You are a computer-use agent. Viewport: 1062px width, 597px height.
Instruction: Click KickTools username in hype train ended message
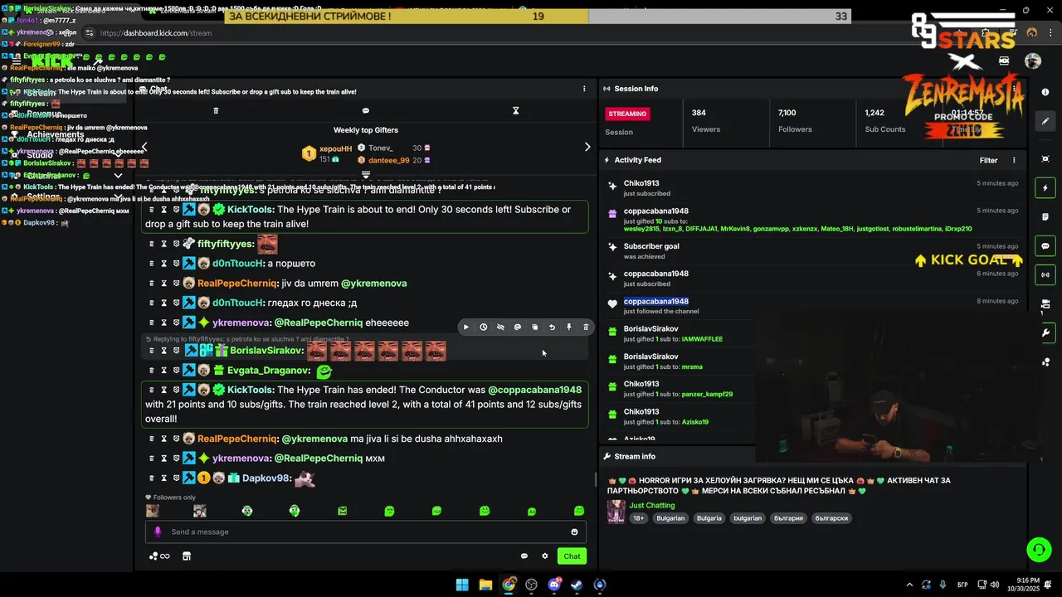click(x=251, y=391)
